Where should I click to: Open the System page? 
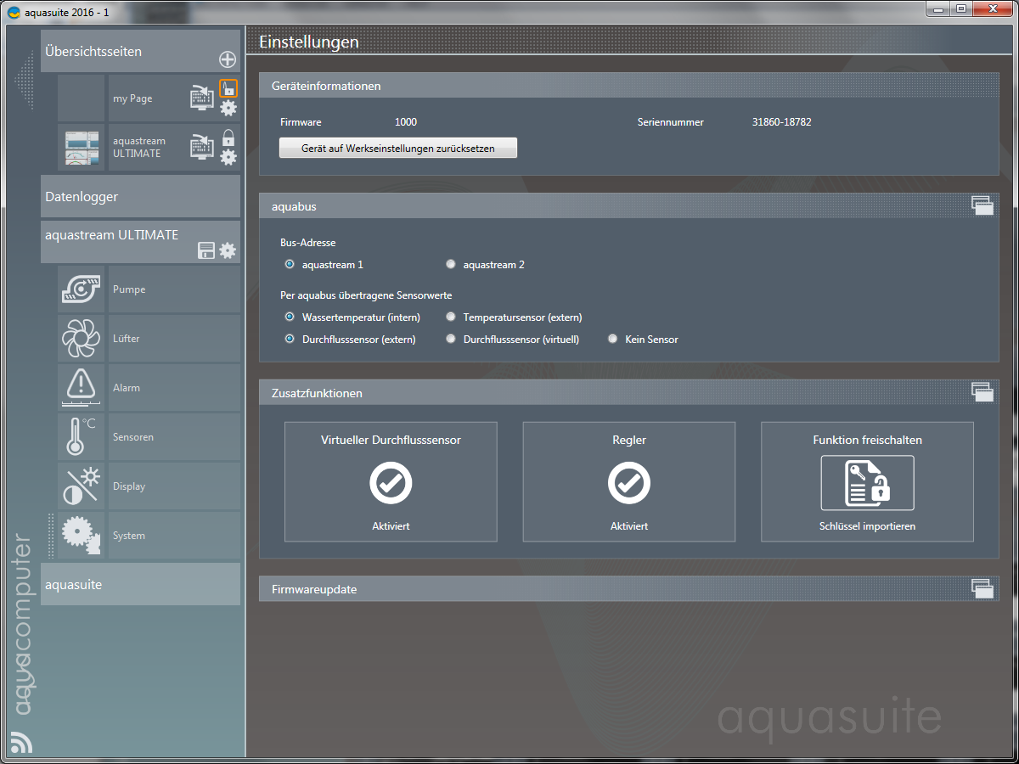pos(174,536)
